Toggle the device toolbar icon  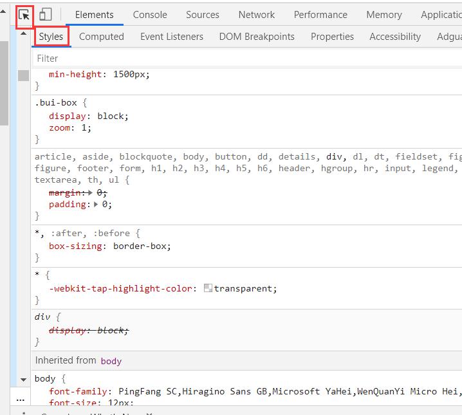pos(45,15)
